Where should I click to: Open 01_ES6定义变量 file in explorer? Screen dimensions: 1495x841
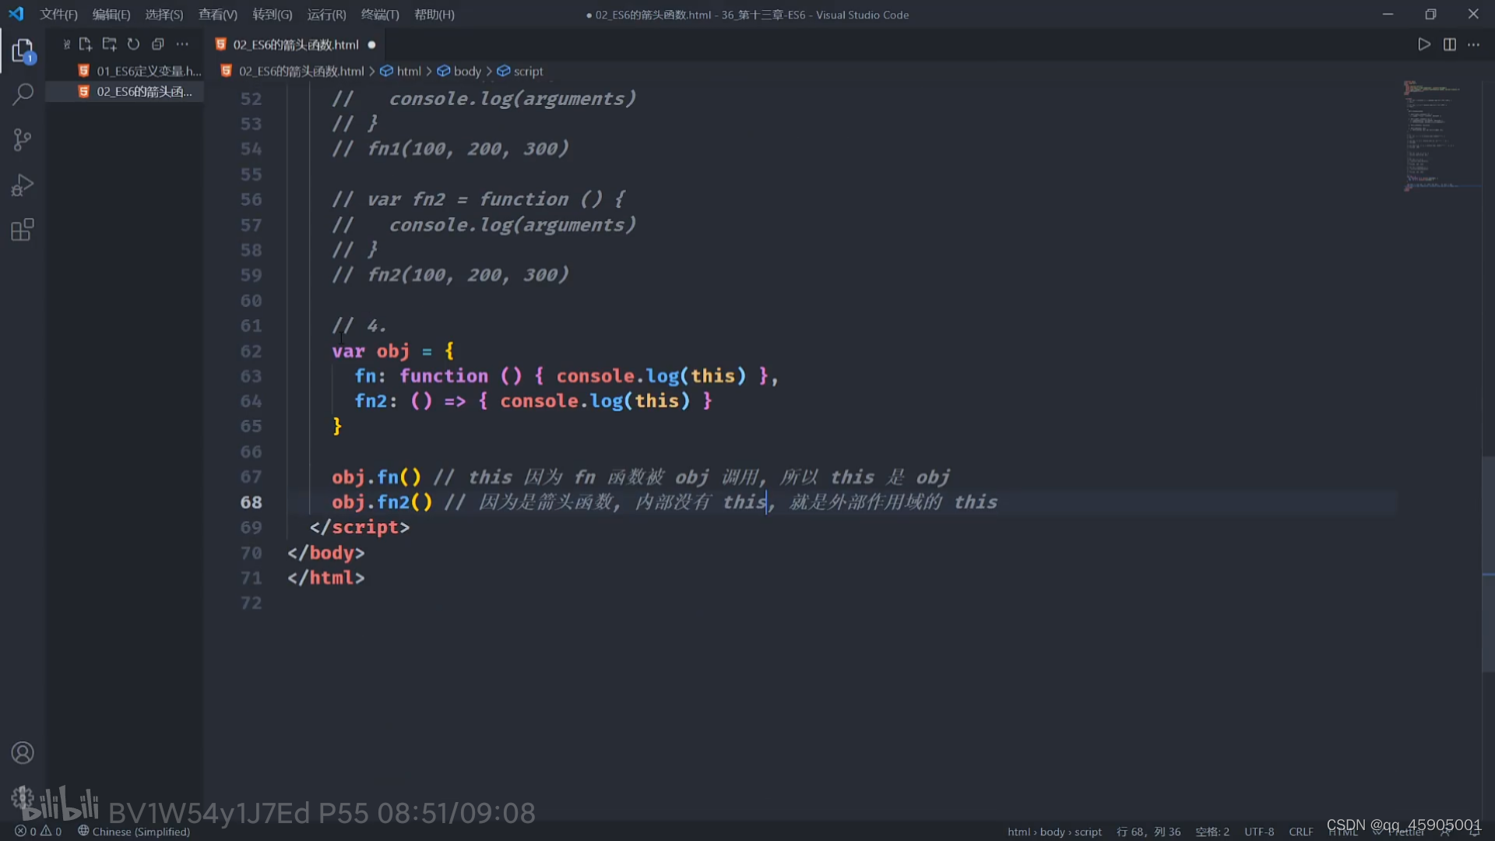tap(148, 71)
